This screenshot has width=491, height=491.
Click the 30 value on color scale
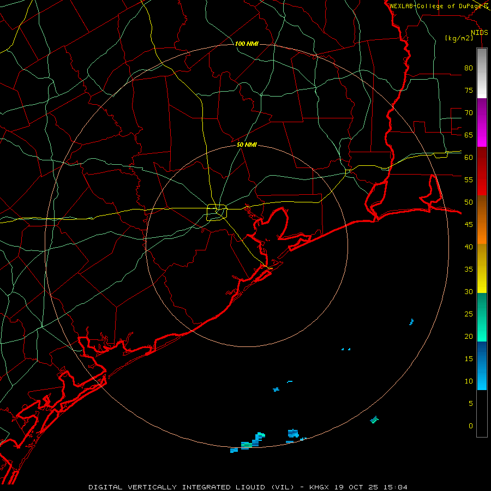(469, 292)
